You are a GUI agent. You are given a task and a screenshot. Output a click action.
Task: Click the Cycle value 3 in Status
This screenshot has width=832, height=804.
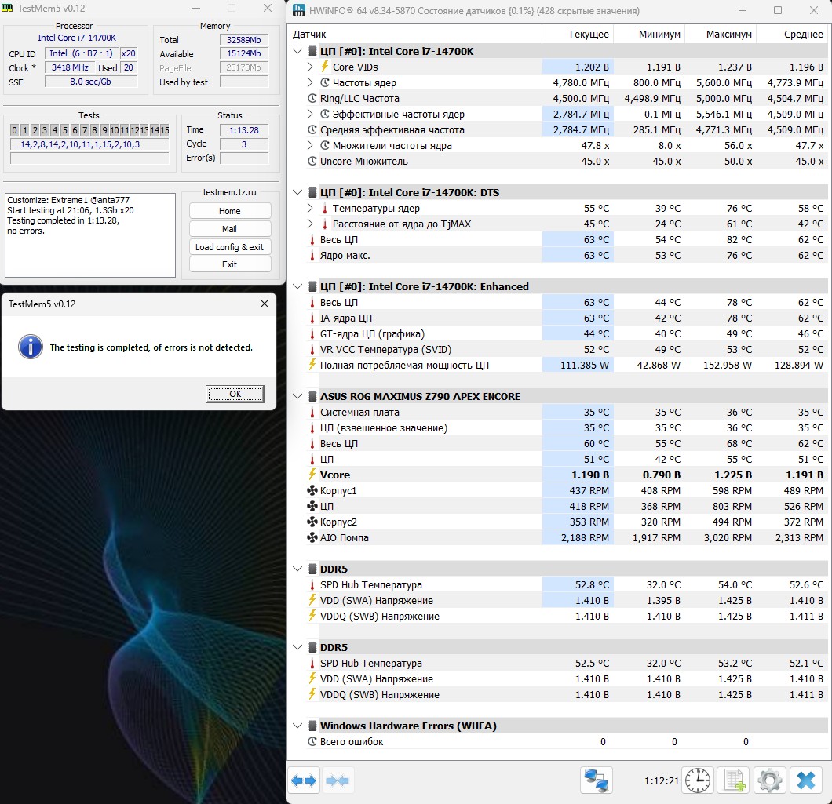(244, 144)
